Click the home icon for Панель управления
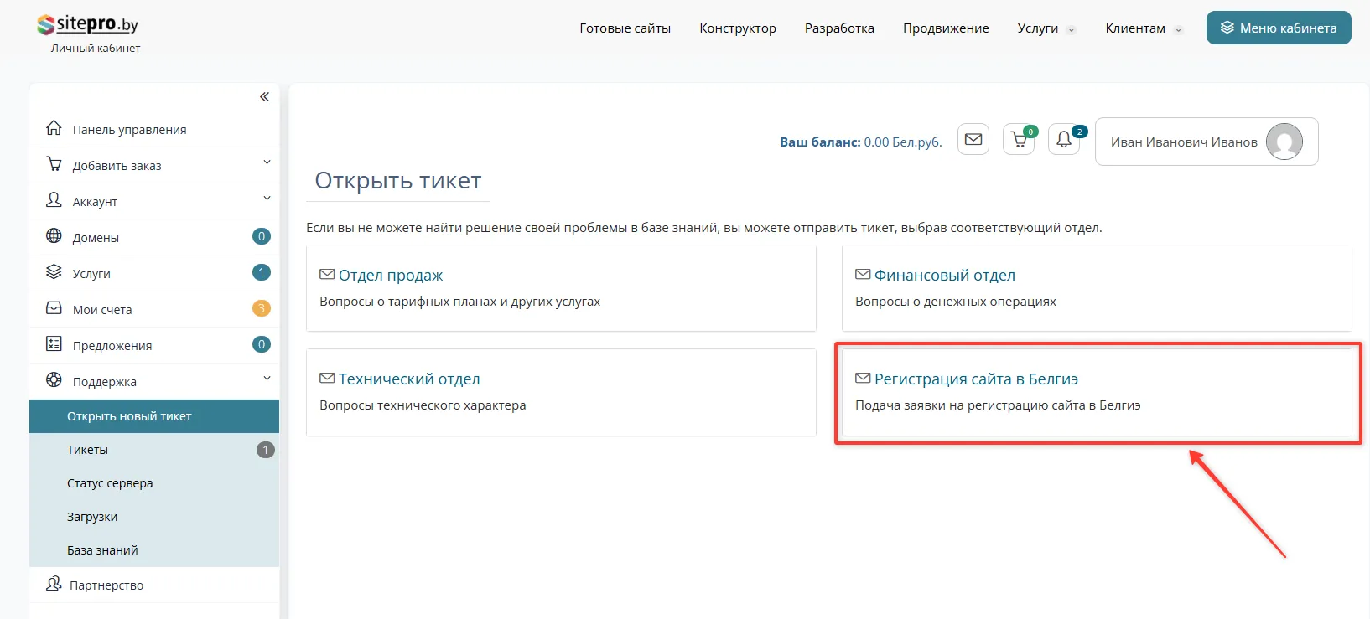The height and width of the screenshot is (619, 1370). (54, 128)
